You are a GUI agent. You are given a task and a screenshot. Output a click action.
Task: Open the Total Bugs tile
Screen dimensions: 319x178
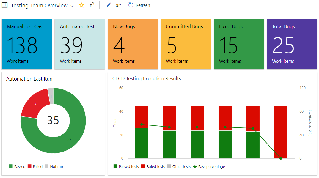[x=292, y=44]
